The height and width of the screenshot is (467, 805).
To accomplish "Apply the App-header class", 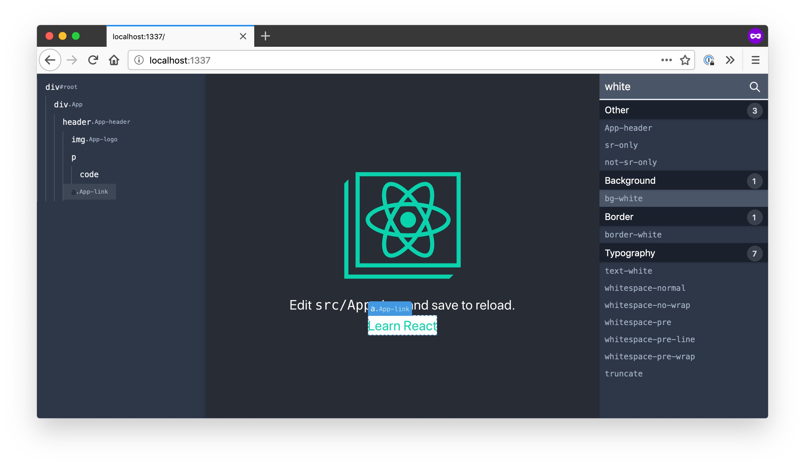I will click(x=683, y=128).
